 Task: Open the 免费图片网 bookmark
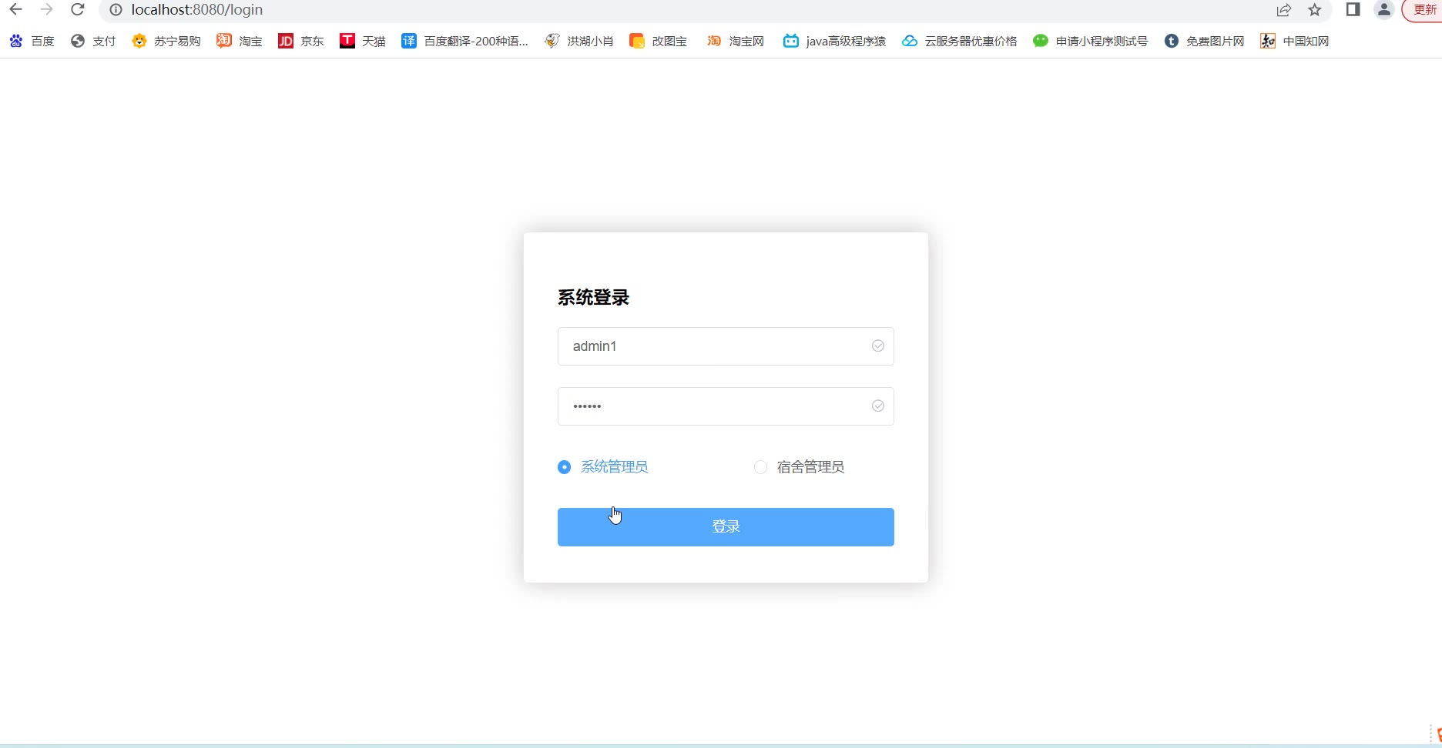coord(1205,41)
